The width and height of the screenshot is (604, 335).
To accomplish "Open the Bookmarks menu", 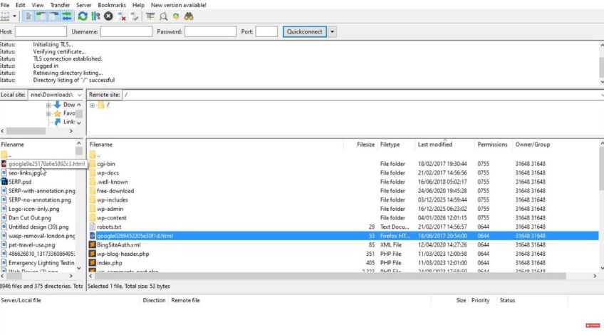I will coord(112,5).
